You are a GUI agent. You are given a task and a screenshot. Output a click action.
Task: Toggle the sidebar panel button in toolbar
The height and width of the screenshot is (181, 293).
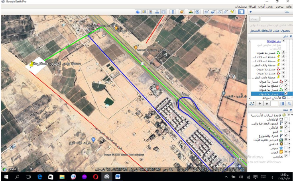pos(241,12)
